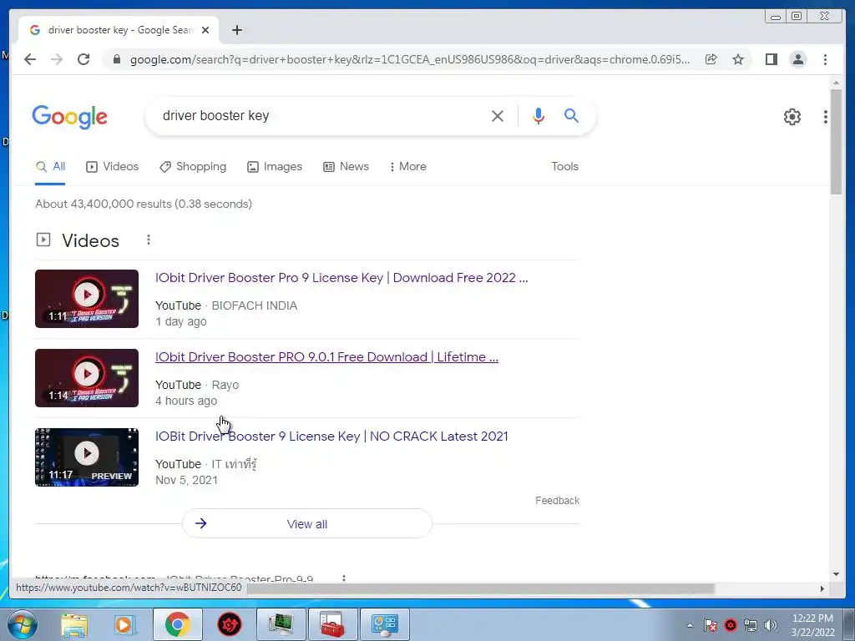This screenshot has width=855, height=641.
Task: Share this page using the share icon
Action: pyautogui.click(x=711, y=59)
